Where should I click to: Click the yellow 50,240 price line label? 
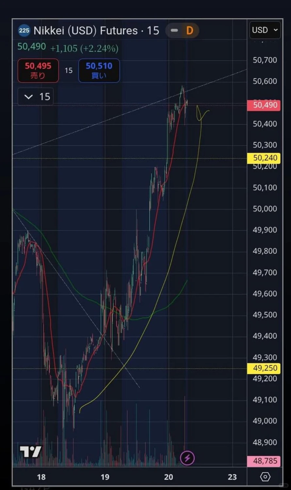click(264, 158)
